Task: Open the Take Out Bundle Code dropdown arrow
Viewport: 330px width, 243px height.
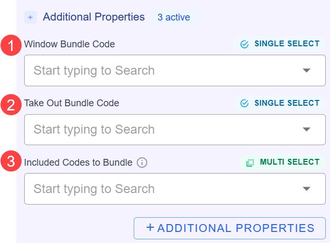Action: [x=307, y=129]
